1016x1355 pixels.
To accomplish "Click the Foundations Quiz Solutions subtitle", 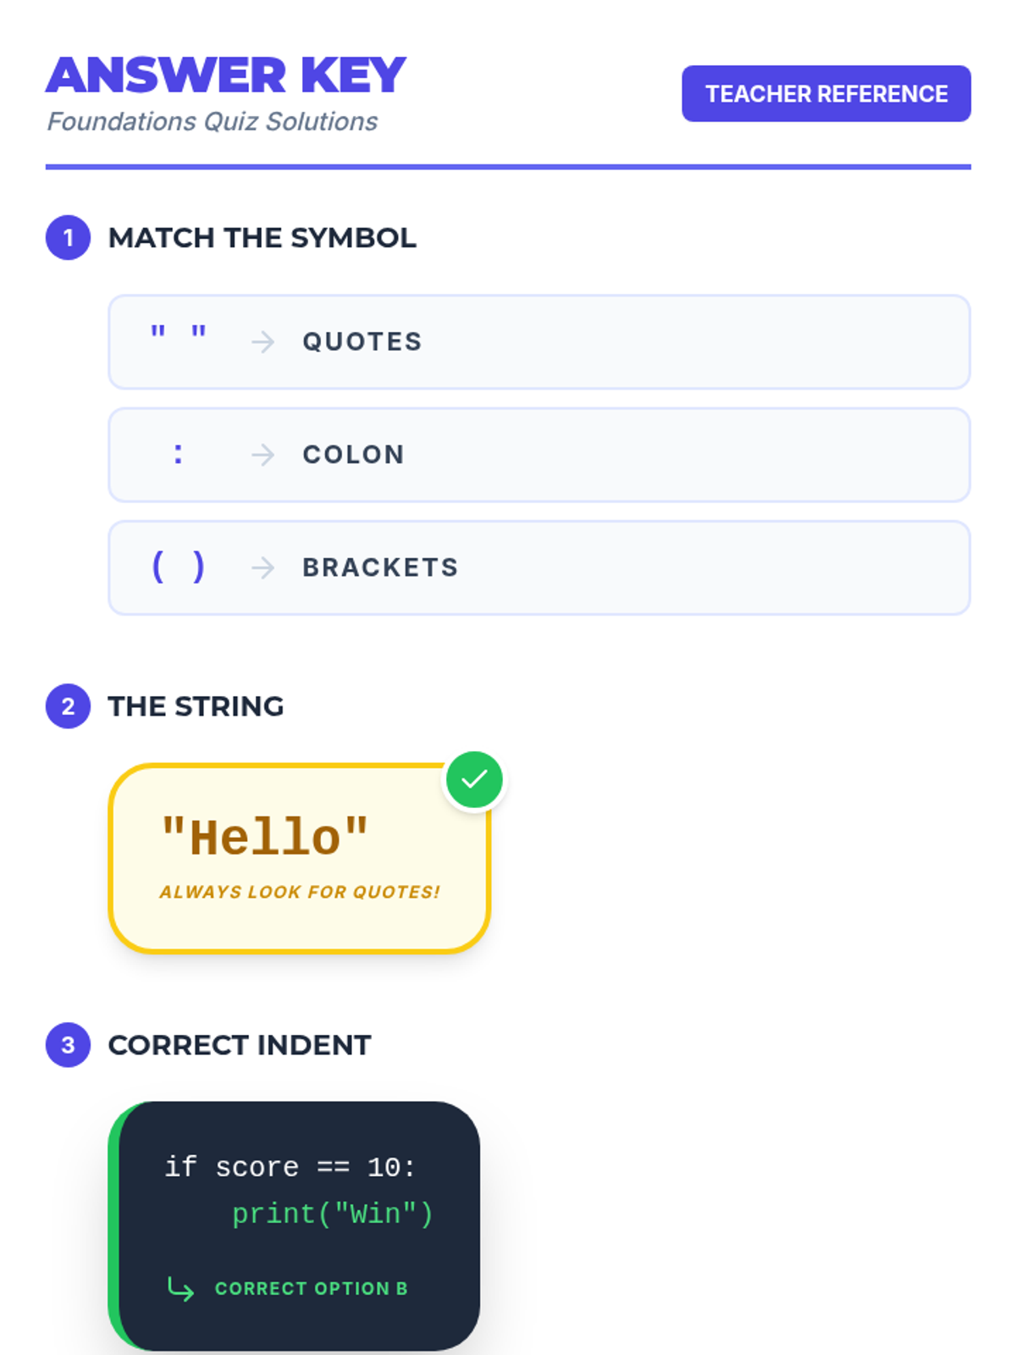I will (212, 122).
